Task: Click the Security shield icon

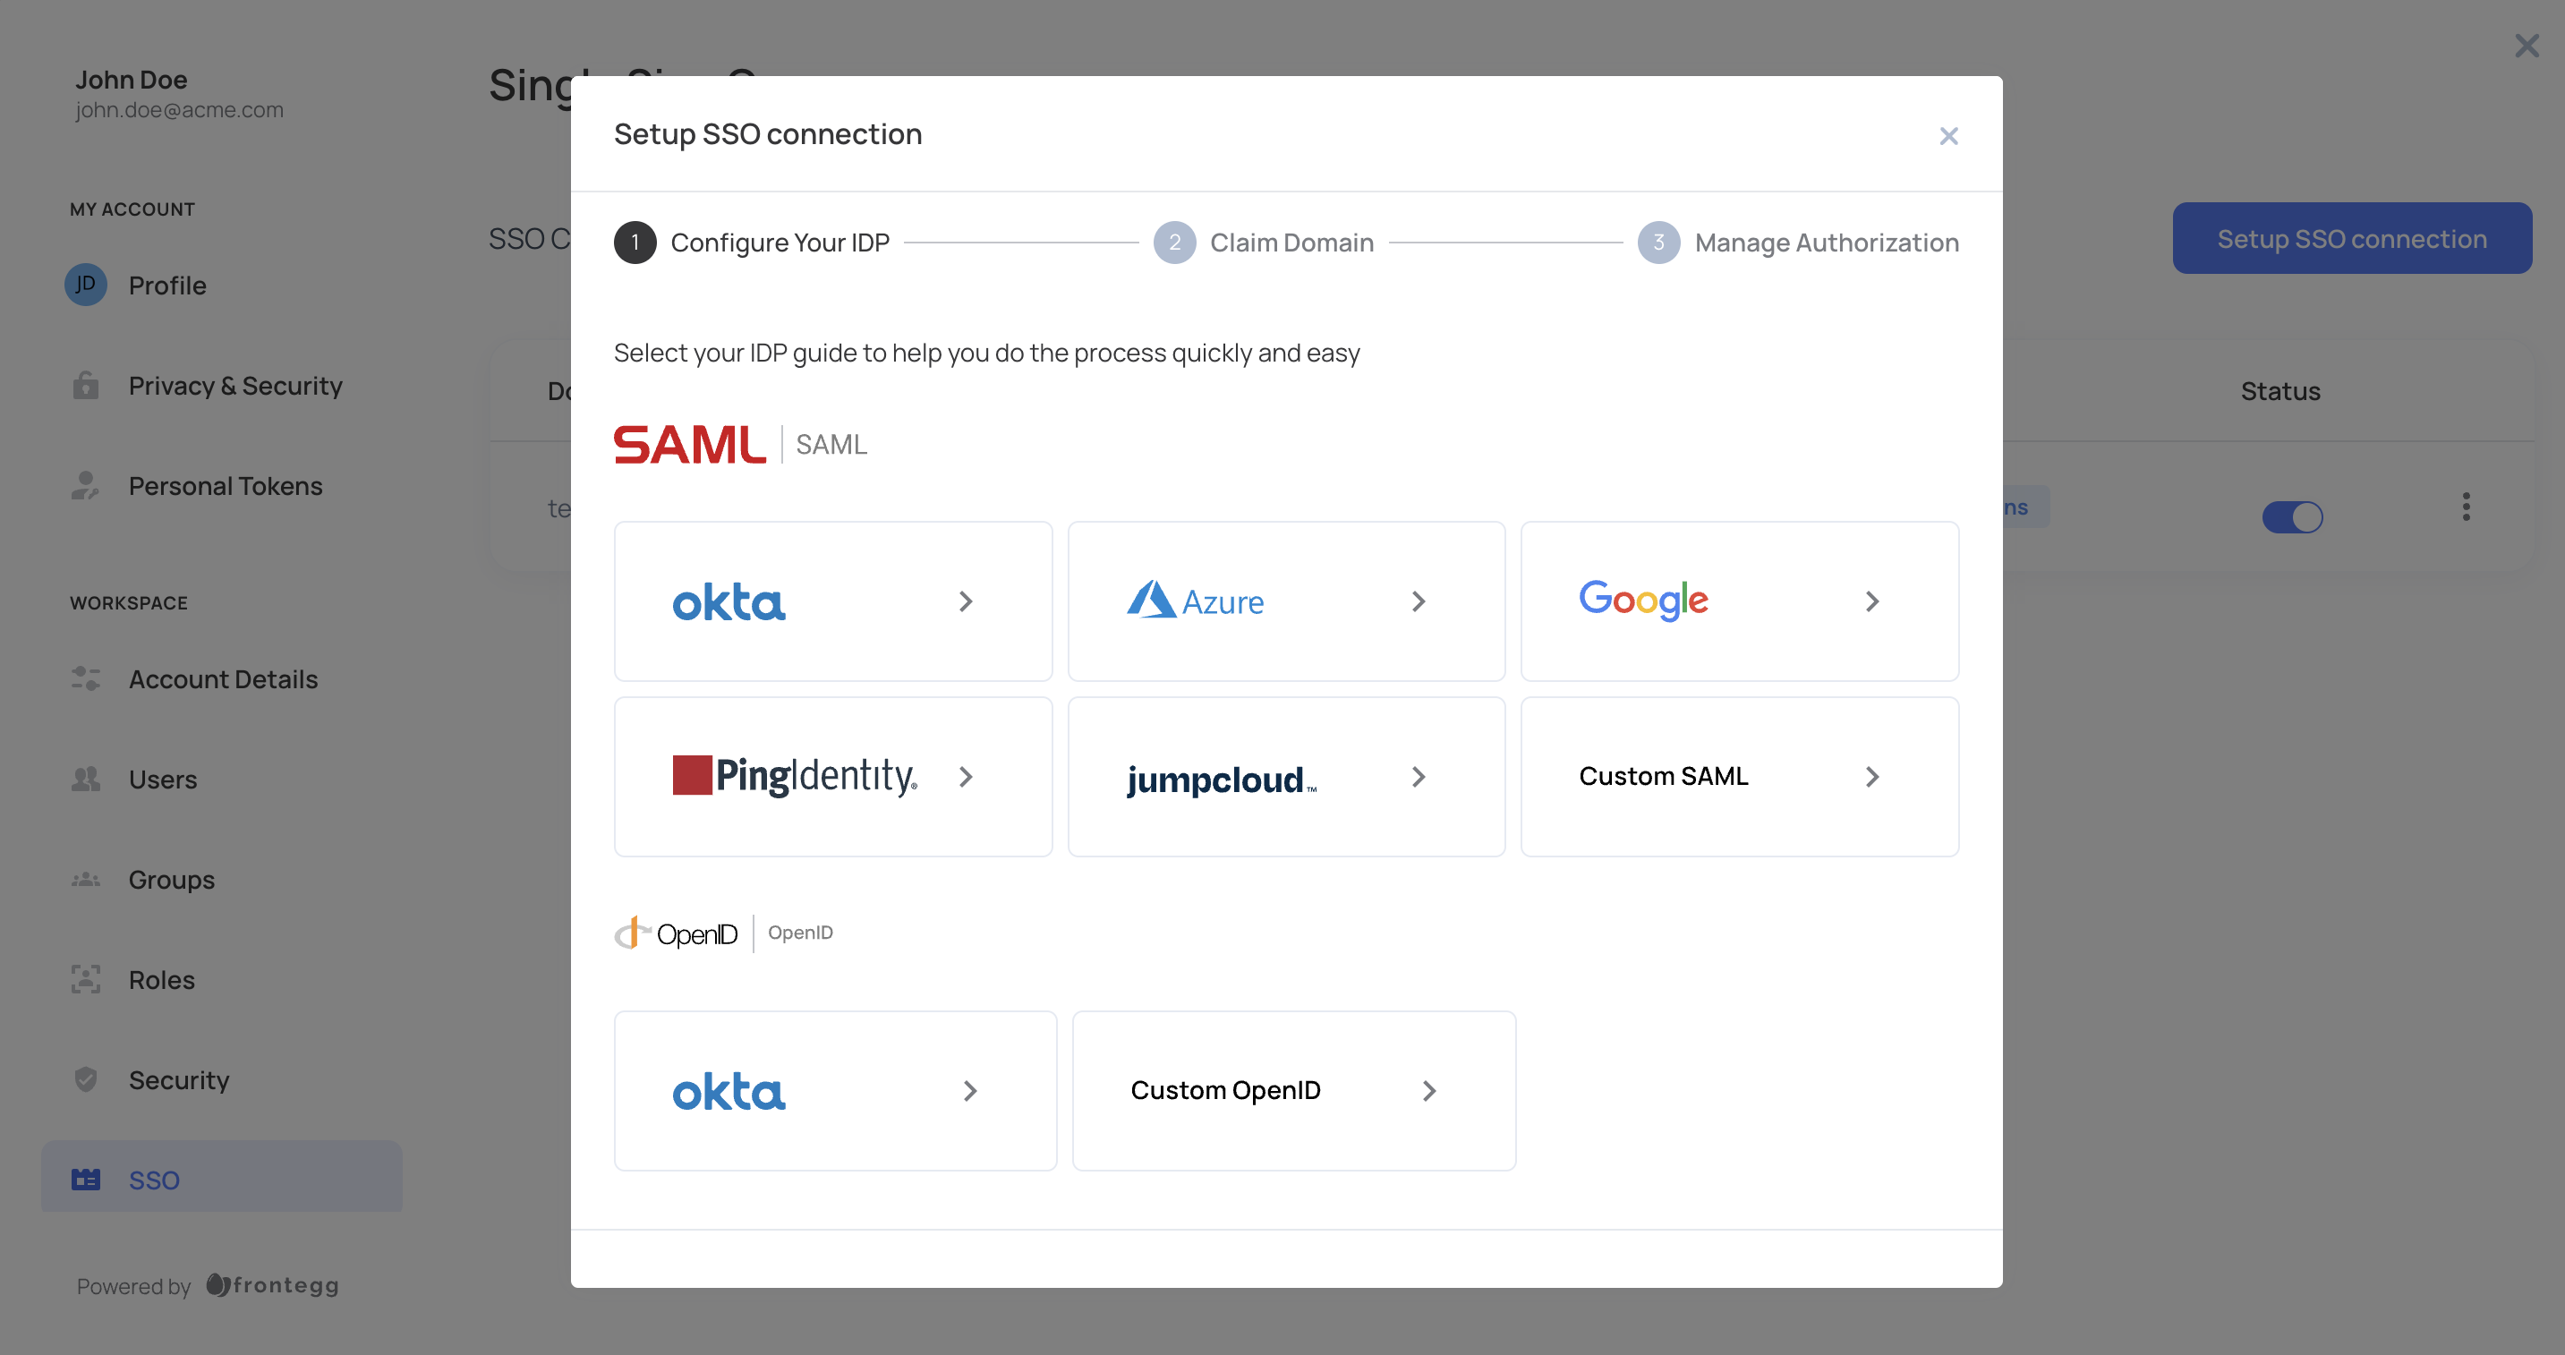Action: 86,1079
